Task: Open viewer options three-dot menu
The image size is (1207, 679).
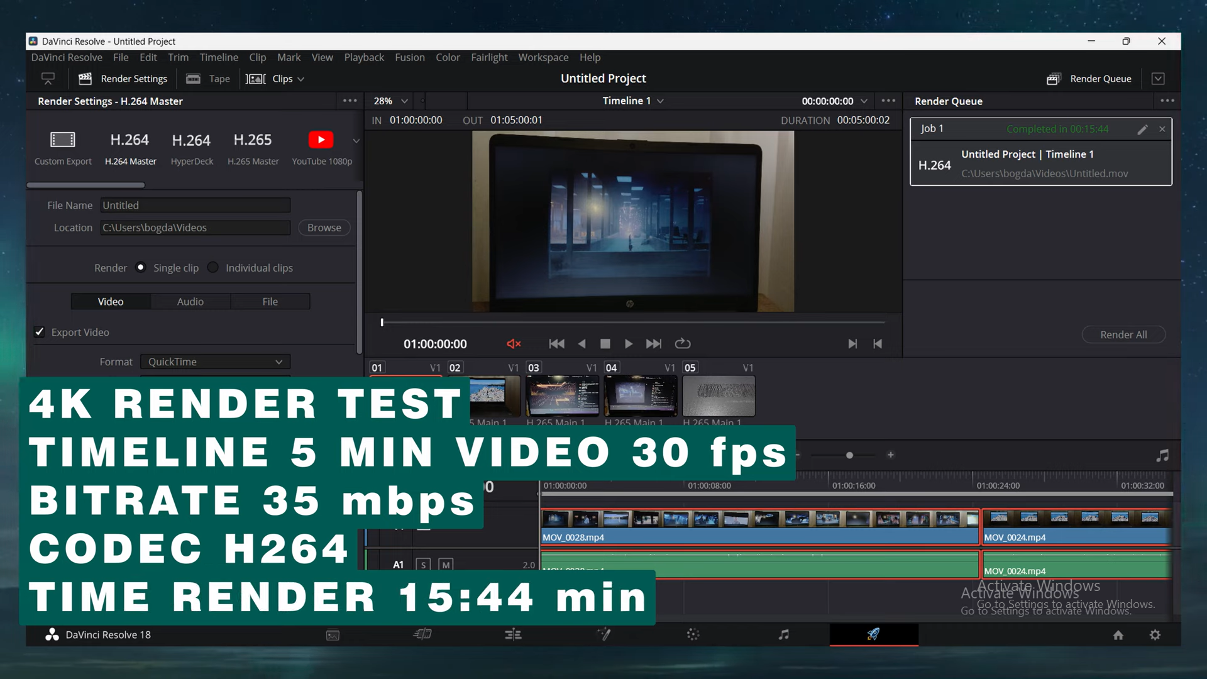Action: 888,101
